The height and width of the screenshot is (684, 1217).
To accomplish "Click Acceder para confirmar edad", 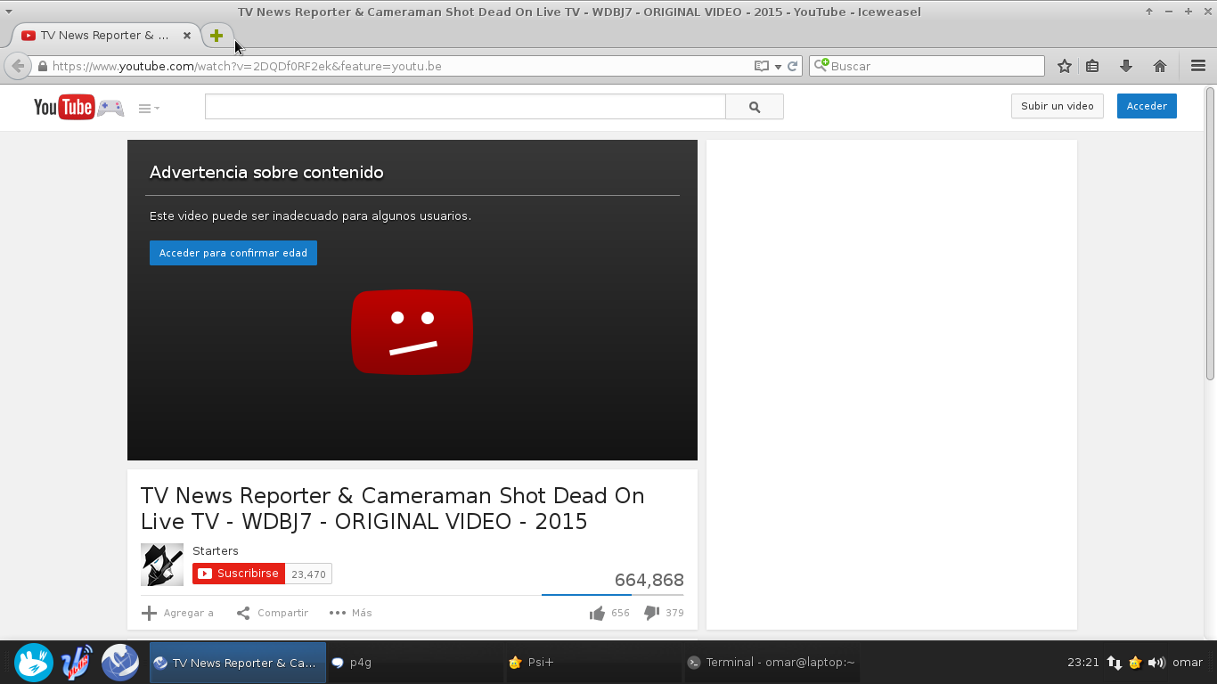I will point(233,253).
